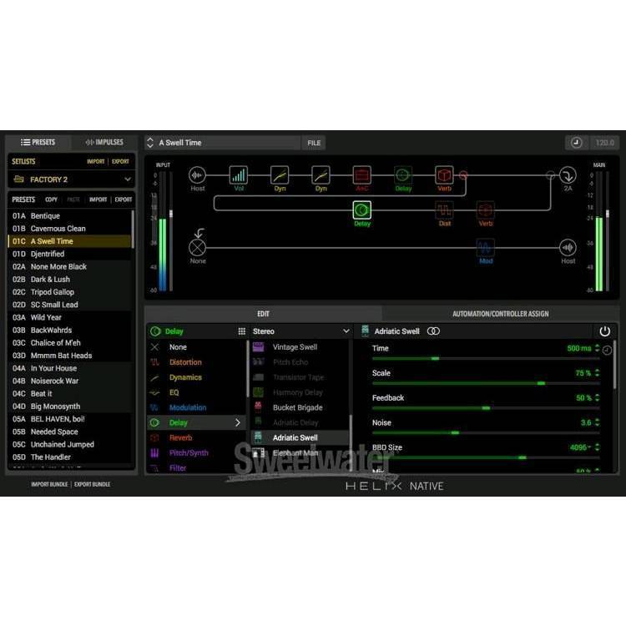Select the Verb block on top path
626x626 pixels.
(x=444, y=175)
